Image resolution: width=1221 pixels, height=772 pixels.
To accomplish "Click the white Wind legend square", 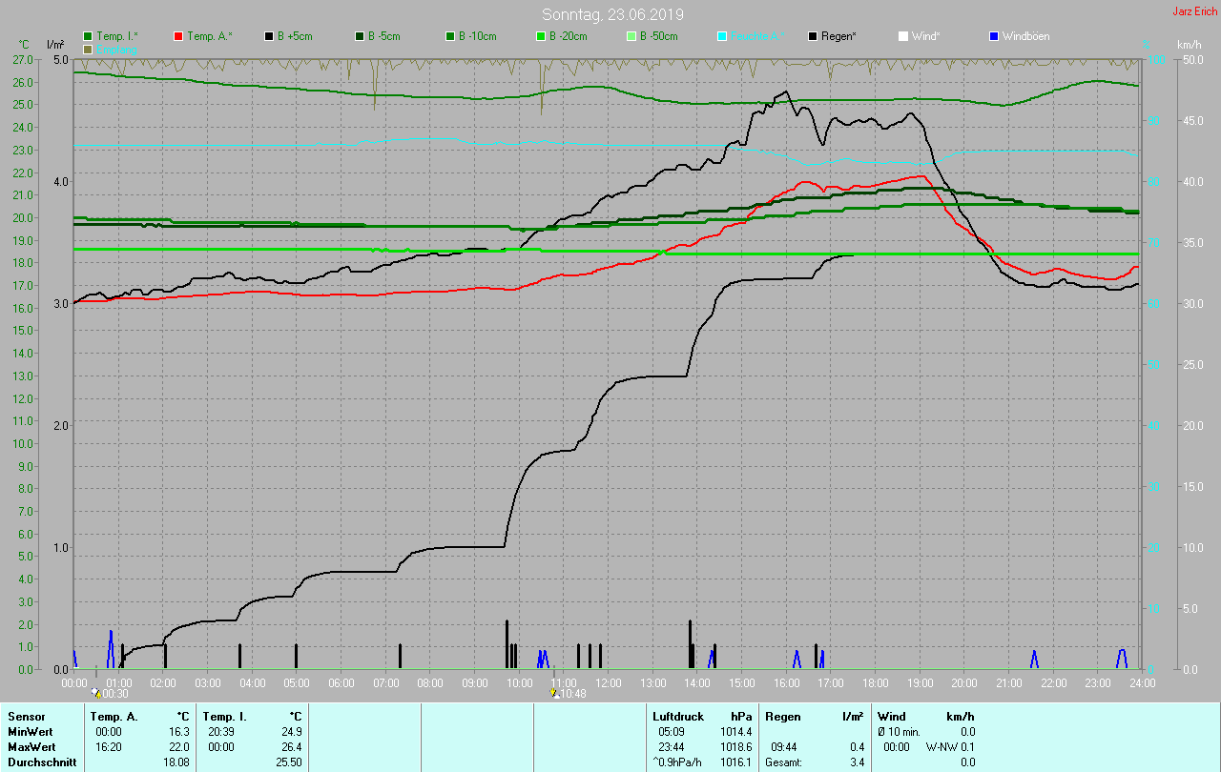I will pyautogui.click(x=903, y=36).
